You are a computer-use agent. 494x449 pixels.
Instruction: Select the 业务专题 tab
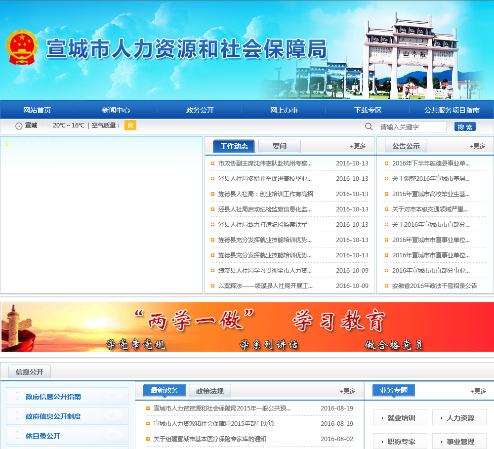coord(394,390)
